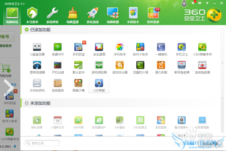Open 默认软件 settings tool
The image size is (226, 151).
(x=79, y=68)
